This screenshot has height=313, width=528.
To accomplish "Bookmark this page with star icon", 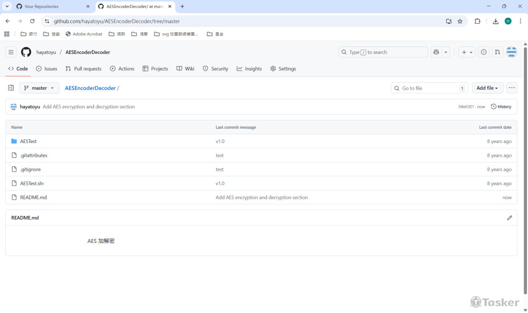I will 460,21.
